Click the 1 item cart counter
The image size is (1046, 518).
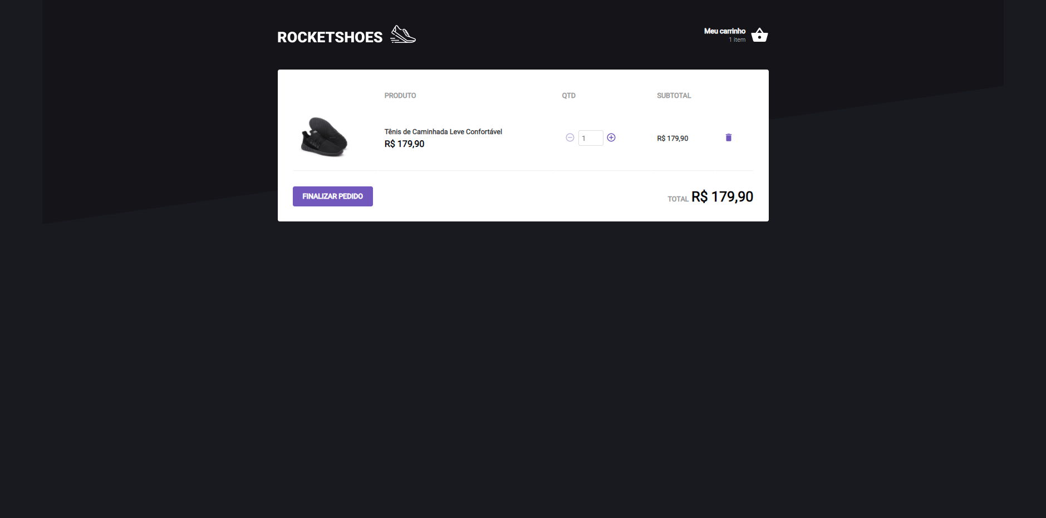(x=737, y=40)
